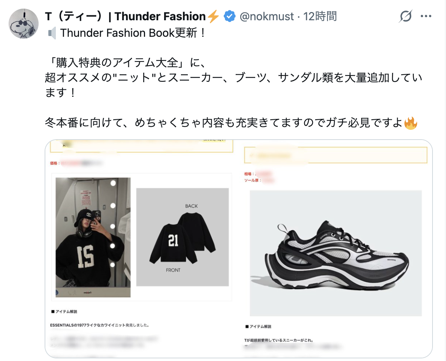Screen dimensions: 446x361
Task: Open the Grok slashed-circle icon
Action: [405, 16]
